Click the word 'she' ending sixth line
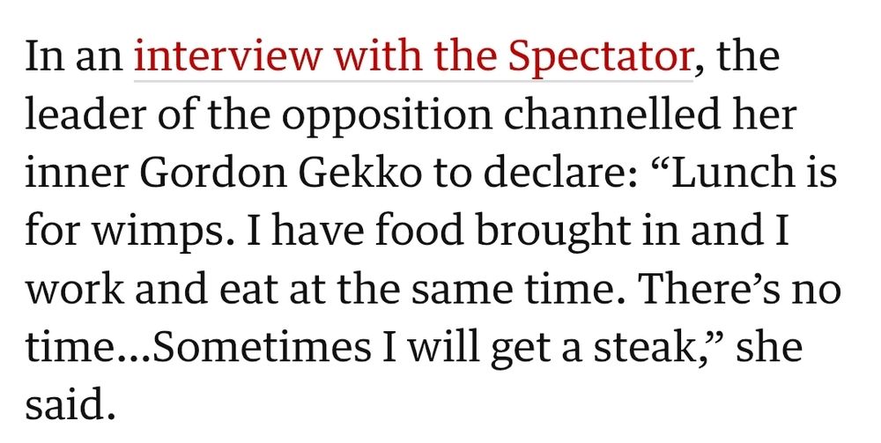 pyautogui.click(x=769, y=346)
